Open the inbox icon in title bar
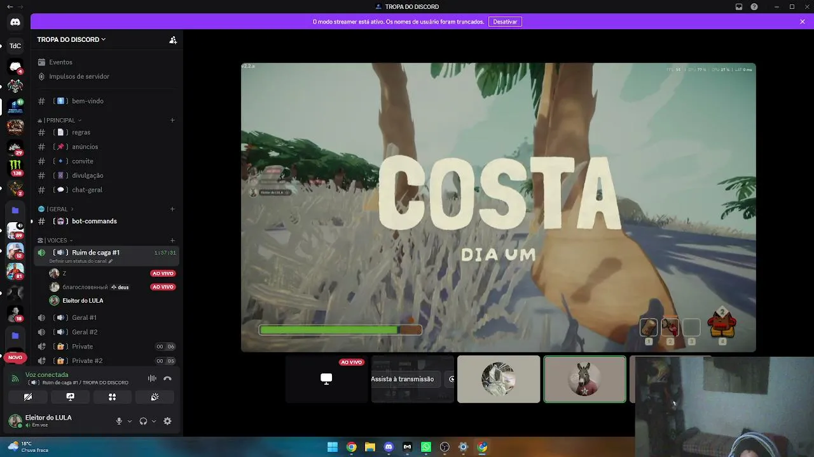814x457 pixels. click(739, 7)
